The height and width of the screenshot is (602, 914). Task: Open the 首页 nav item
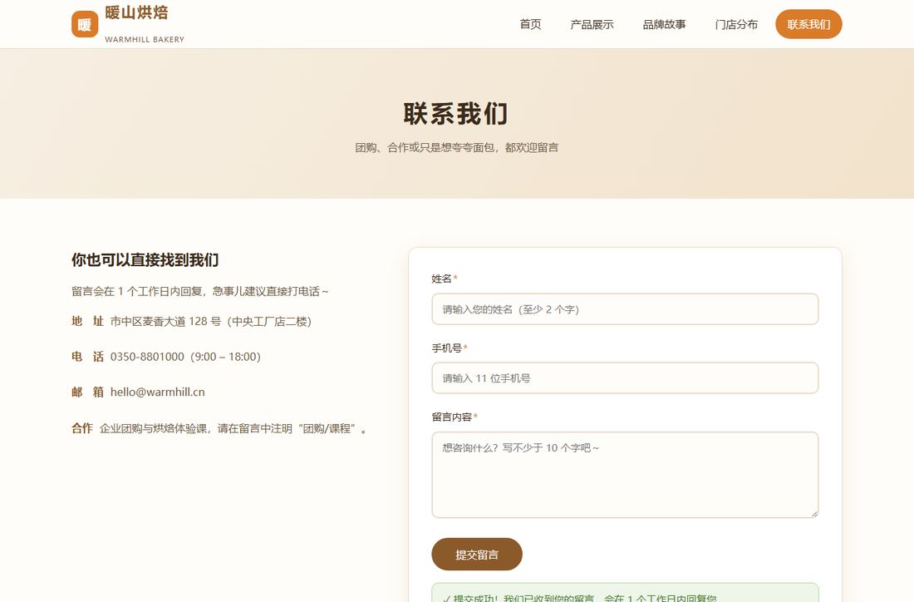pos(530,24)
